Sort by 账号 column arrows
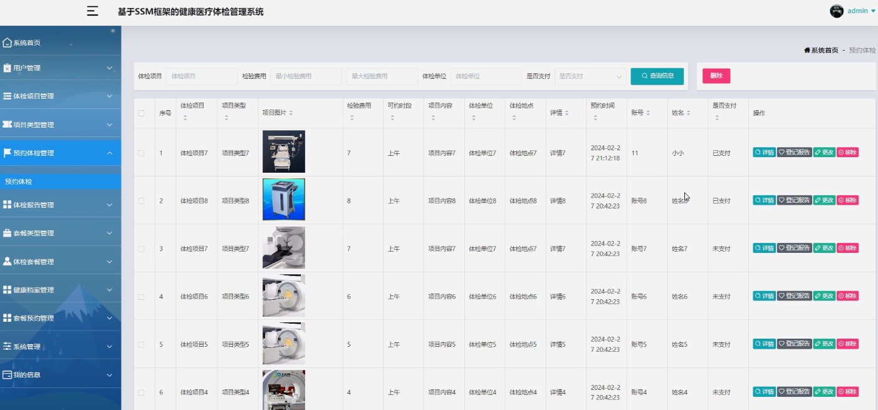The image size is (878, 410). 648,113
